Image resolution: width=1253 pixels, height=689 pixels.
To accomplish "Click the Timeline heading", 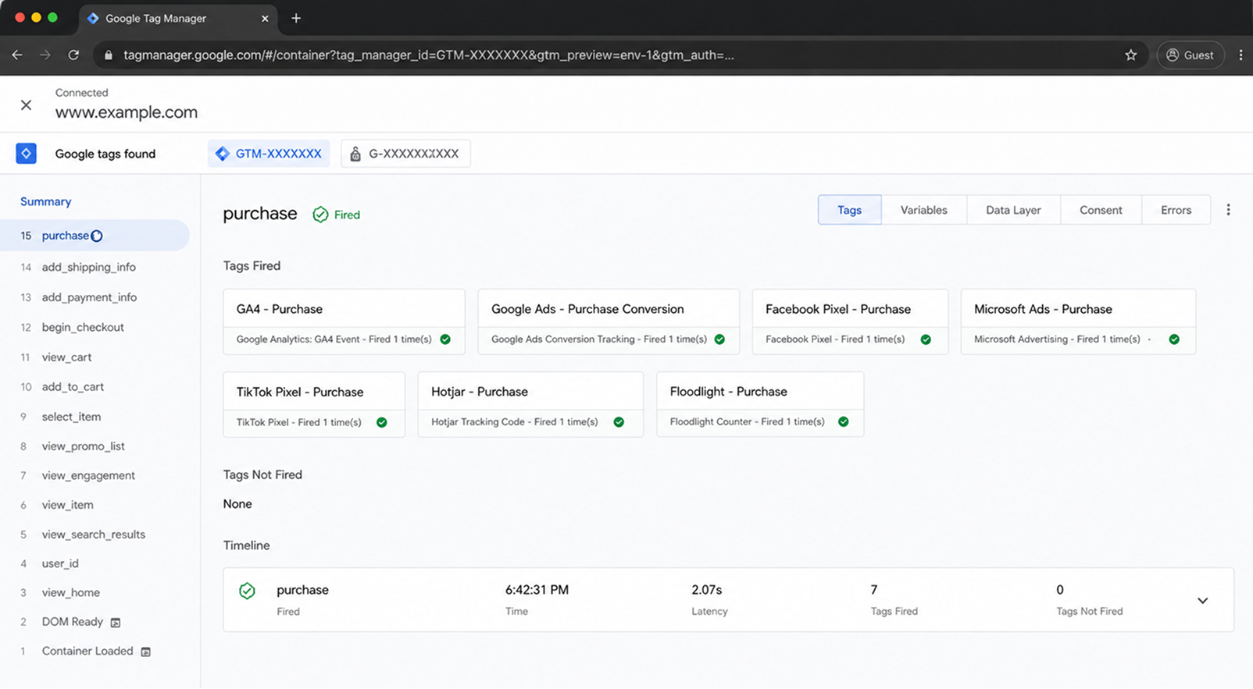I will point(246,545).
